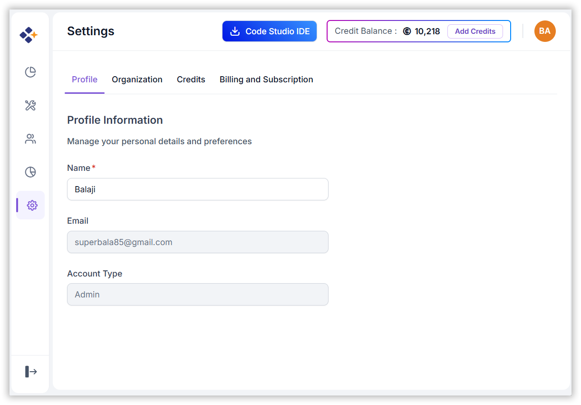The image size is (581, 405).
Task: Switch to the Credits tab
Action: click(x=191, y=79)
